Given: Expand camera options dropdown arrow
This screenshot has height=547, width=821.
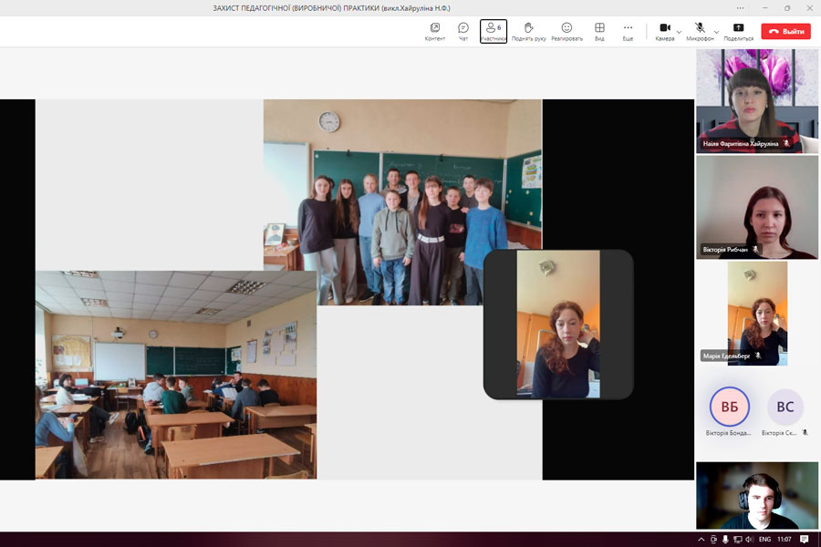Looking at the screenshot, I should click(679, 31).
